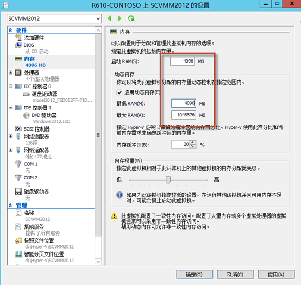Select 集成服务 in the management list
This screenshot has height=285, width=301.
pyautogui.click(x=34, y=227)
